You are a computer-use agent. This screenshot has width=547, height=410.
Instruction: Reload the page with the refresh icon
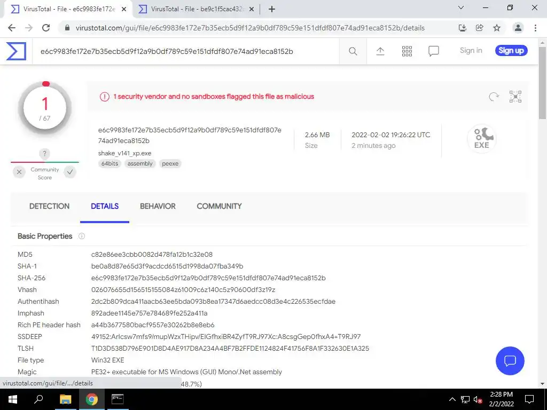pyautogui.click(x=46, y=28)
